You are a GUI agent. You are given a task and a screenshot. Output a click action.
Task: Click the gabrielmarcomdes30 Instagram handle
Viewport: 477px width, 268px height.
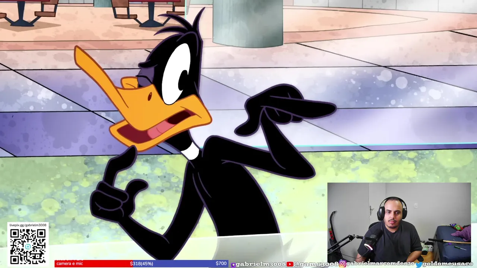(x=380, y=264)
